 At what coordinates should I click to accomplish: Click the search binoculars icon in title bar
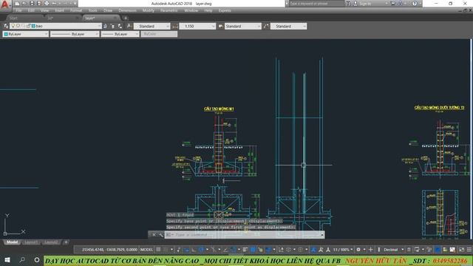pos(348,4)
